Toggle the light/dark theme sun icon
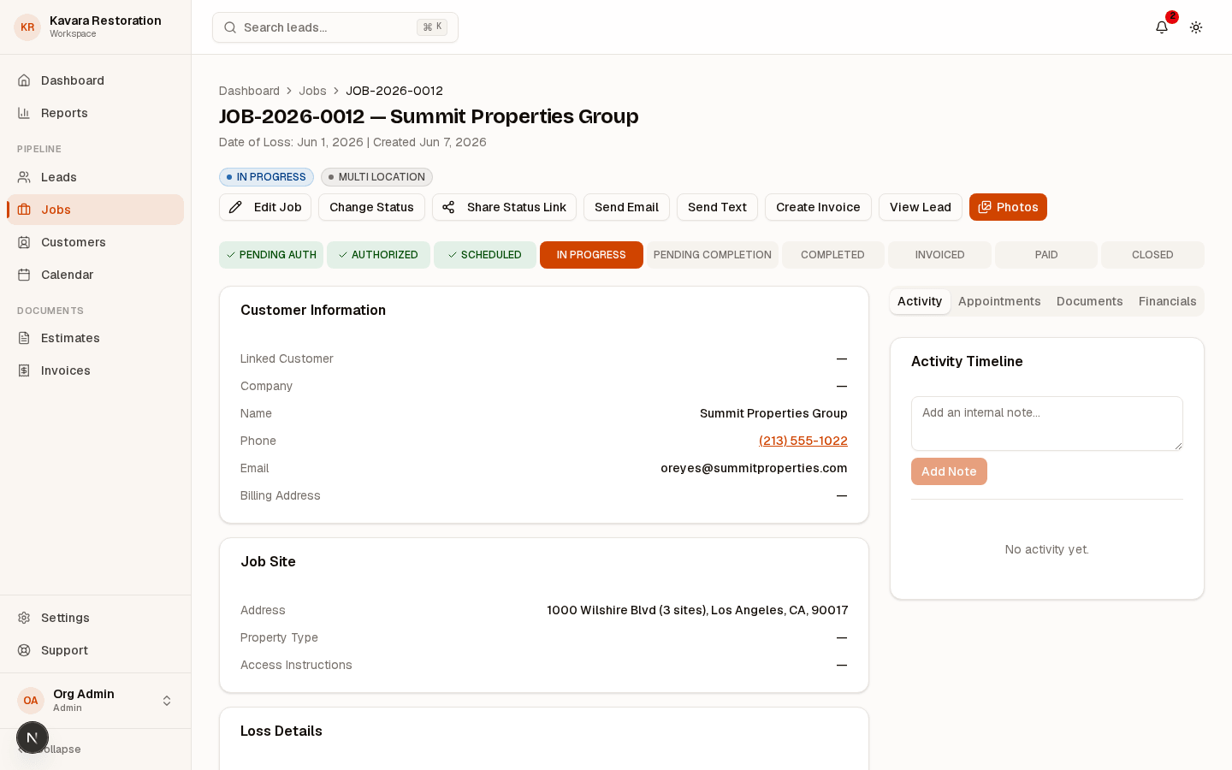 coord(1196,27)
